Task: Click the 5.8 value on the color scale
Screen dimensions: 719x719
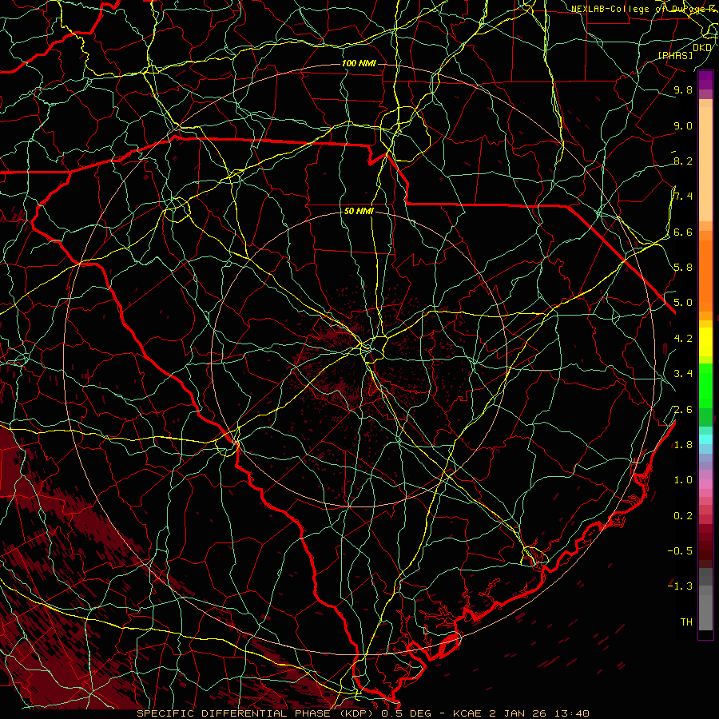Action: click(x=683, y=268)
